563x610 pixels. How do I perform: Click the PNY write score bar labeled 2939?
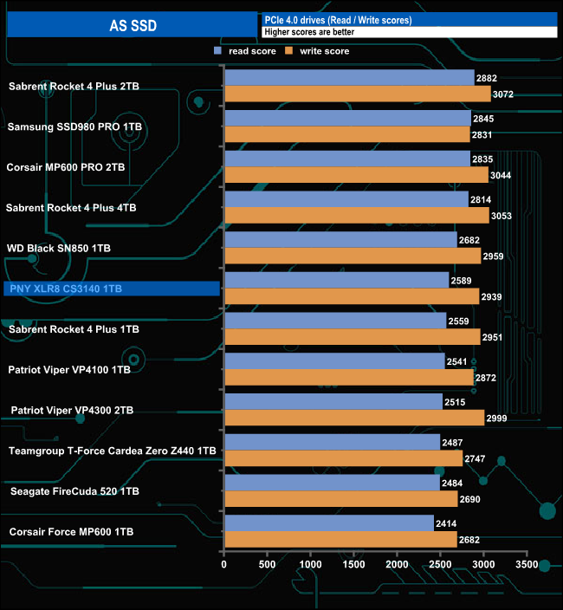[x=353, y=296]
